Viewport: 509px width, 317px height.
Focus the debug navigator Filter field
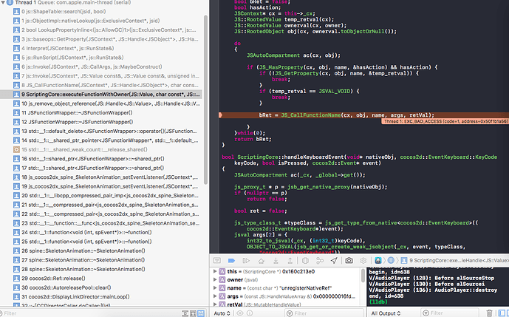[x=89, y=313]
